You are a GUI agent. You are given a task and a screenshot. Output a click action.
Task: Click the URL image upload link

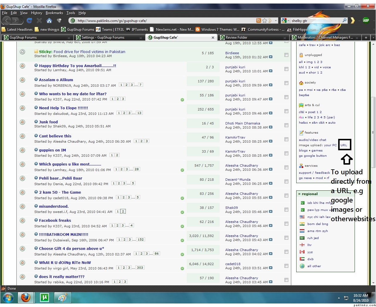click(344, 145)
